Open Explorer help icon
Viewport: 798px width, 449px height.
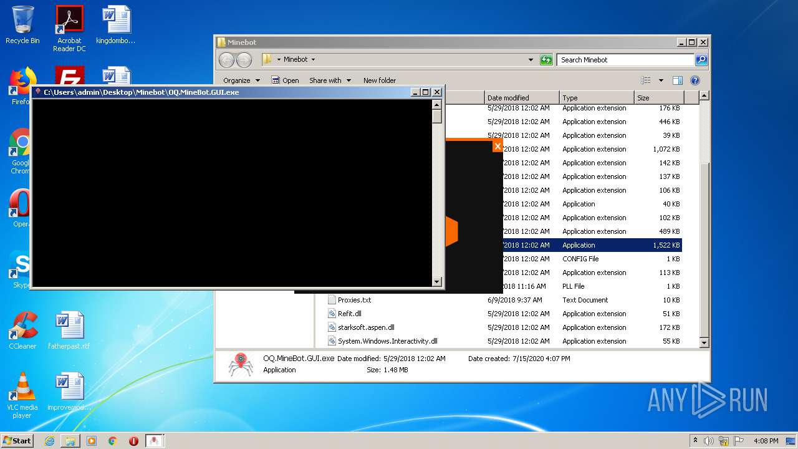695,80
